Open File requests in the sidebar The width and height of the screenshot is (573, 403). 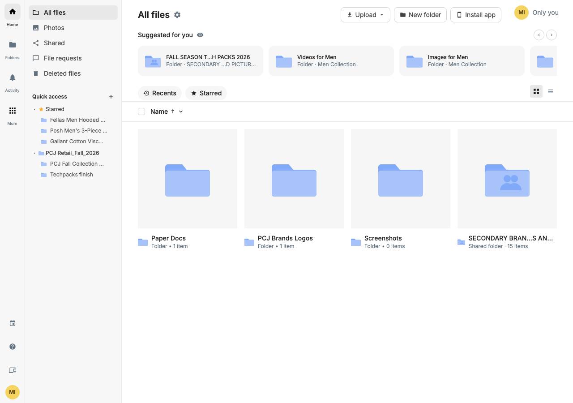coord(73,58)
